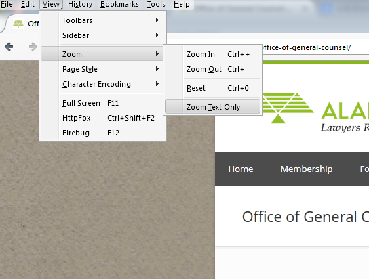Open the History menu
369x279 pixels.
[x=80, y=4]
